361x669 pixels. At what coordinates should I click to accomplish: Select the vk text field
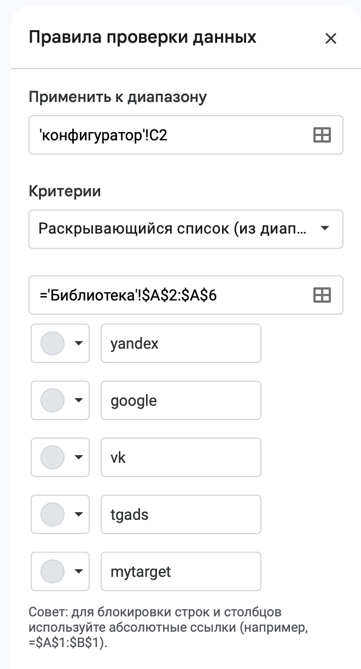click(x=181, y=457)
